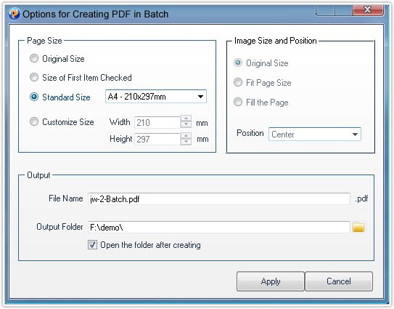
Task: Close the Options dialog window
Action: (x=368, y=10)
